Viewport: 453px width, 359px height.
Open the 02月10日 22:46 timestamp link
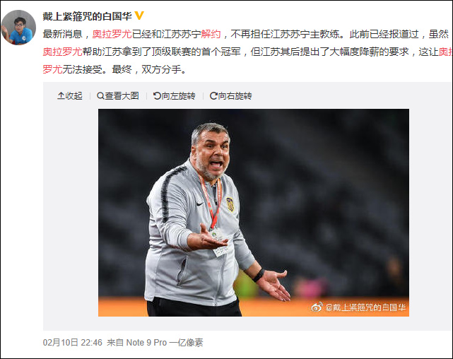pos(73,343)
